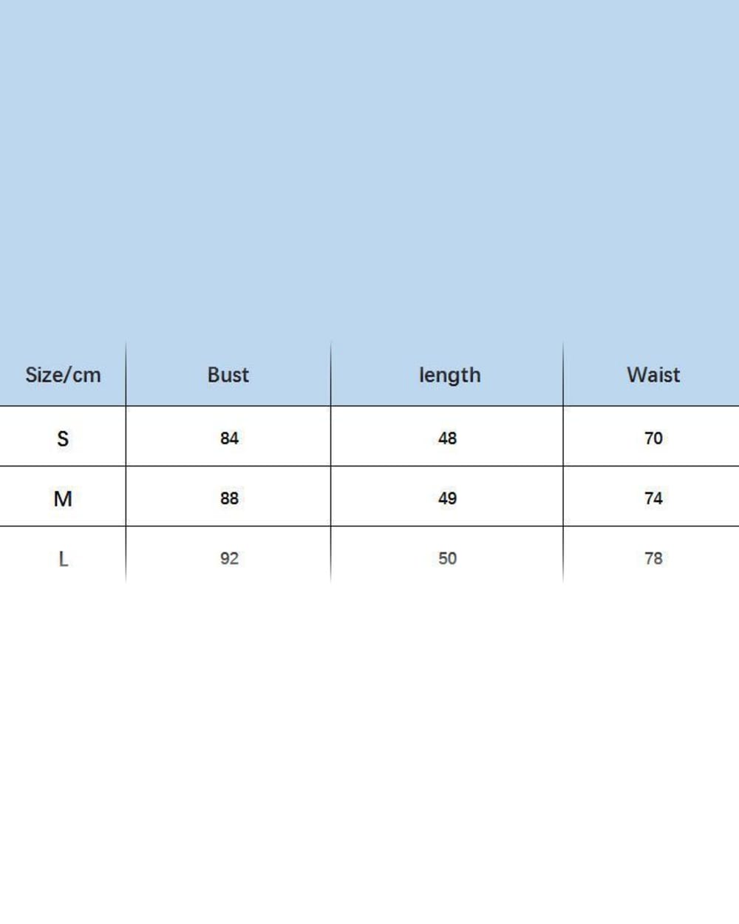Click the vertical divider between length and Waist headers
Viewport: 739px width, 924px height.
coord(563,375)
